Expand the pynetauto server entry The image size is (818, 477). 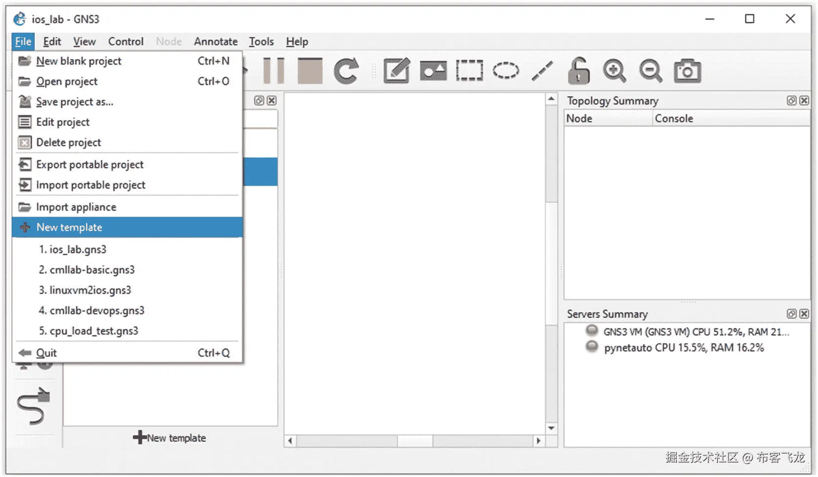click(591, 347)
